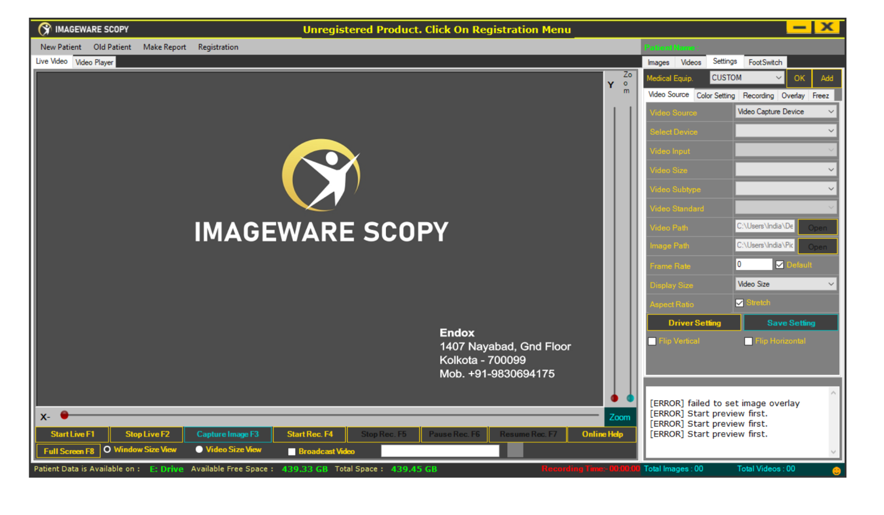
Task: Click the Zoom button
Action: 619,417
